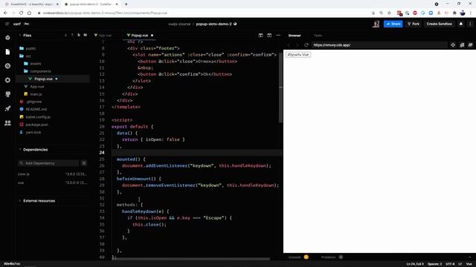
Task: Open the Configuration gear sidebar icon
Action: point(7,80)
